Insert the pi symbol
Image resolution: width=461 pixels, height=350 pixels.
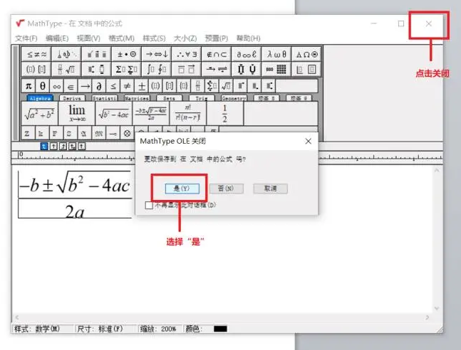pos(29,86)
